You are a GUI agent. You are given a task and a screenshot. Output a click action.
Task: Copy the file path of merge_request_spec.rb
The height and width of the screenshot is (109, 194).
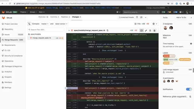click(108, 30)
